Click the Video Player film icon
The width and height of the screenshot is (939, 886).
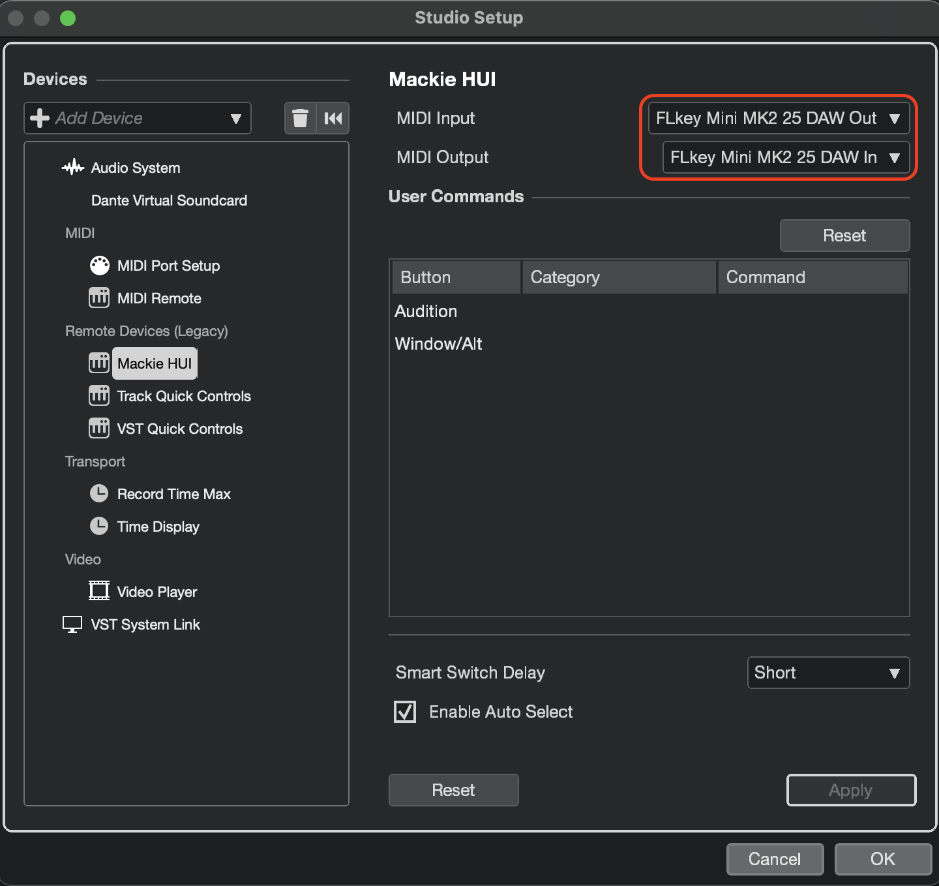click(99, 591)
